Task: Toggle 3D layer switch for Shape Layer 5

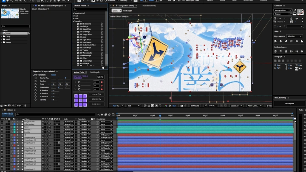Action: [59, 143]
